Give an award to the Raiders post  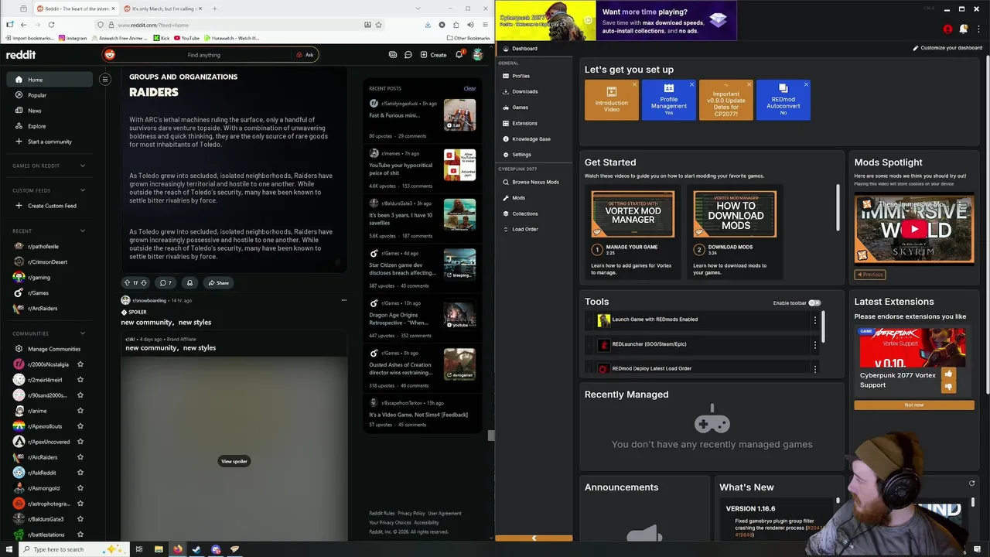coord(189,282)
